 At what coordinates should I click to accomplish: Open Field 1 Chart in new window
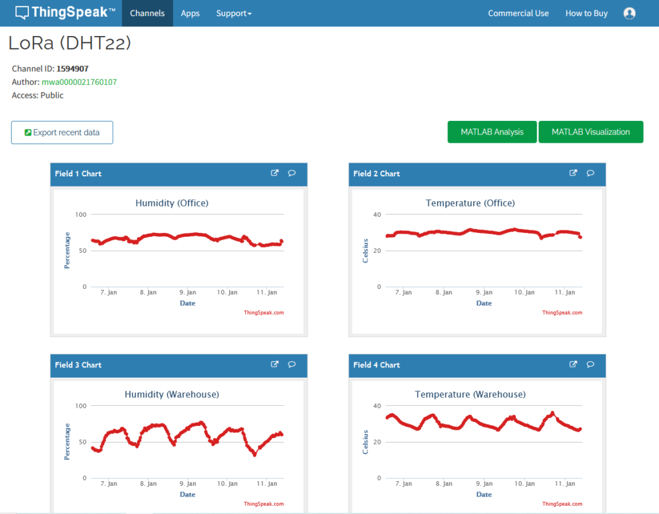point(275,173)
